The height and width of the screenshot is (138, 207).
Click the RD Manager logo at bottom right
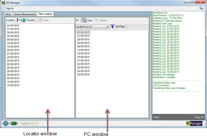point(194,123)
